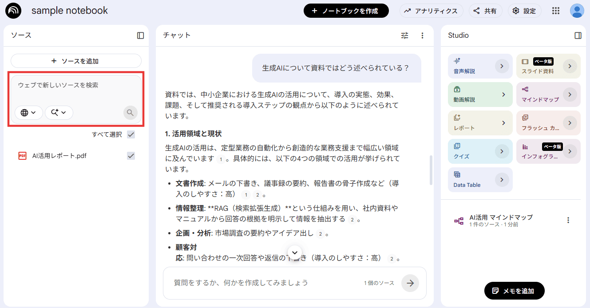Click the chat scrollbar thumb
This screenshot has height=308, width=590.
point(431,170)
